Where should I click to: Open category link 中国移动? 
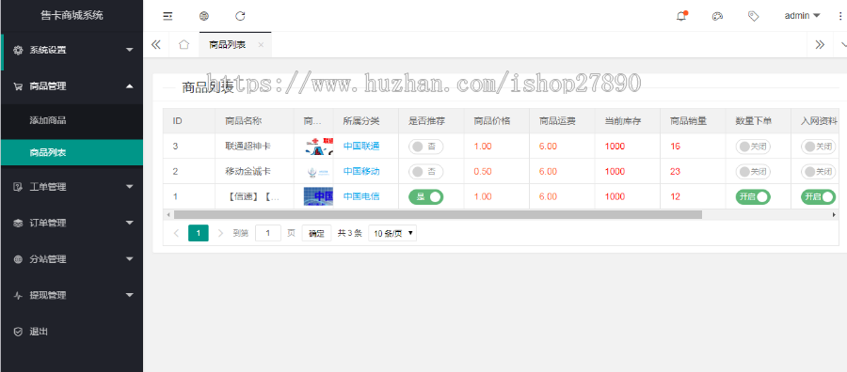coord(361,172)
